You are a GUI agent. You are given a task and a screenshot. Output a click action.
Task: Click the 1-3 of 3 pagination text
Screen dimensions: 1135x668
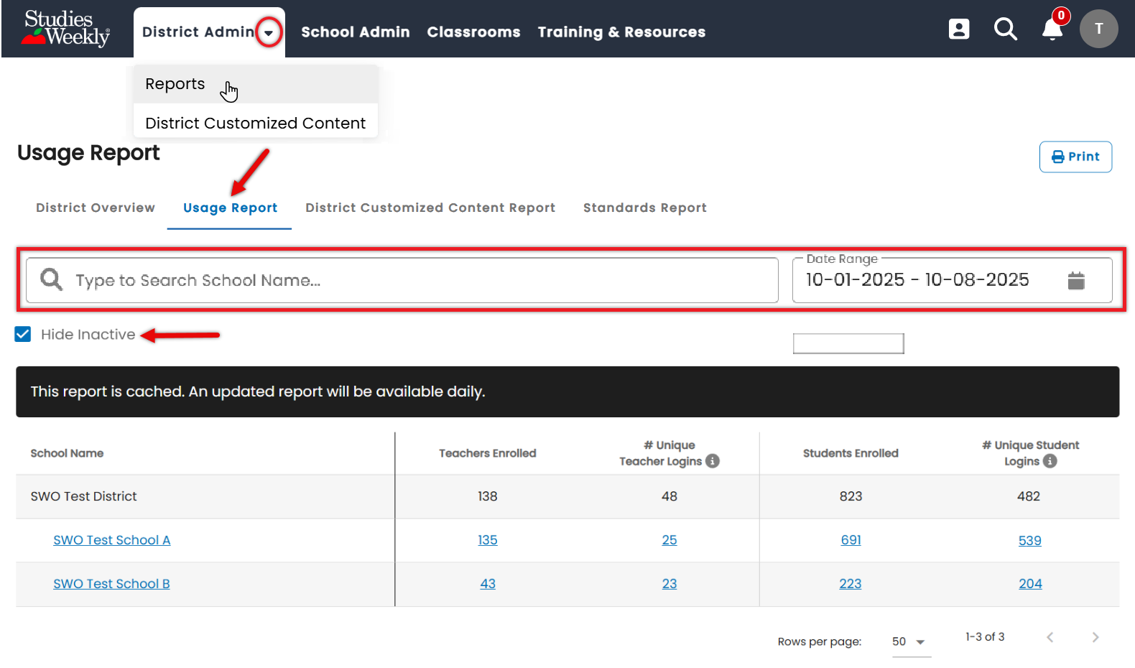click(x=985, y=637)
